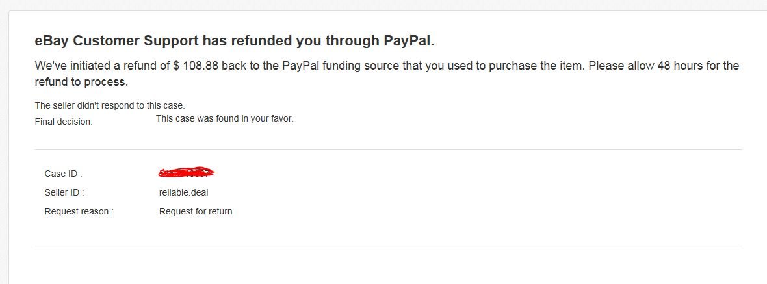
Task: Click "refund to process." on the second line
Action: click(x=81, y=82)
